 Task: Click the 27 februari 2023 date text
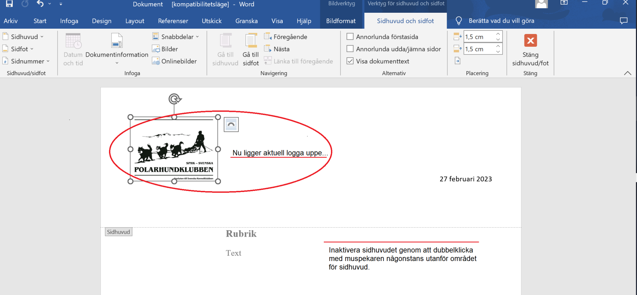pyautogui.click(x=466, y=179)
